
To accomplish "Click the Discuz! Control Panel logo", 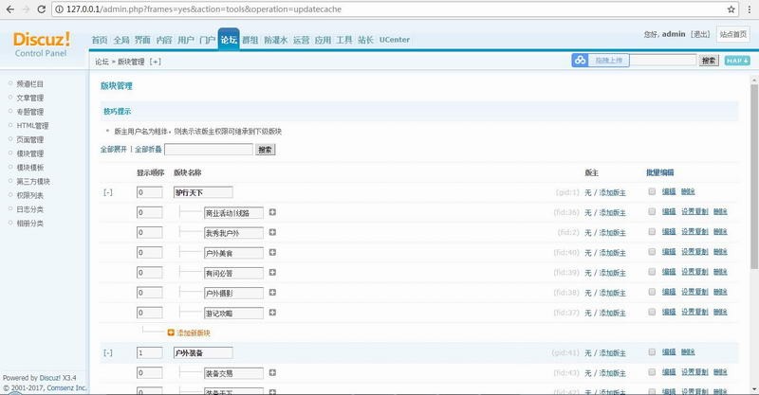I will pyautogui.click(x=41, y=44).
